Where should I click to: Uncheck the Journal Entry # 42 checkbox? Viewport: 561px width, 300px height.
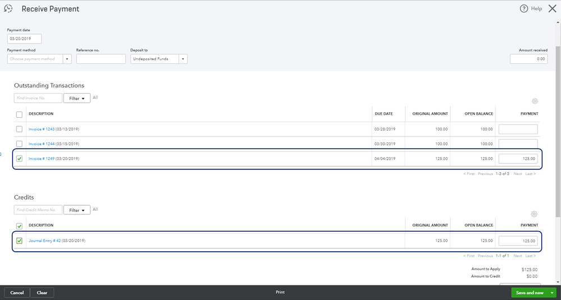[19, 241]
